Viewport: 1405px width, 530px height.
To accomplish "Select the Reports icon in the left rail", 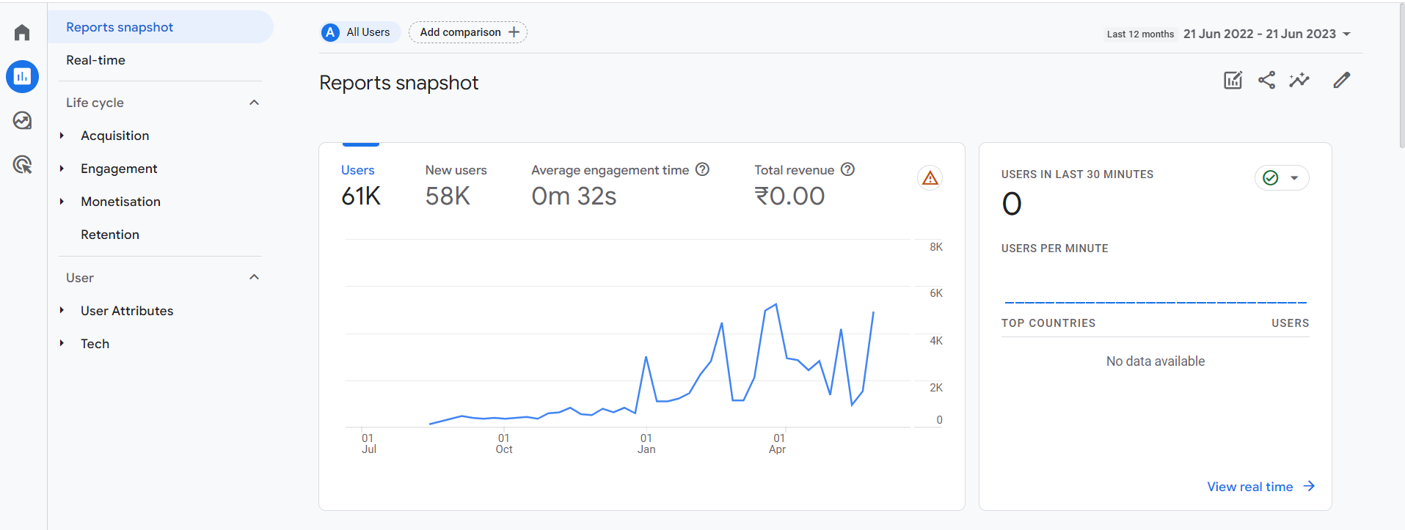I will click(x=22, y=76).
